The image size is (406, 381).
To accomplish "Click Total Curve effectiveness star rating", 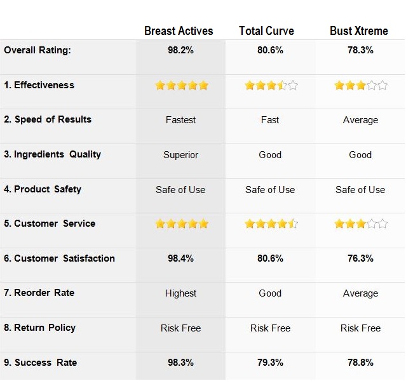I will [x=271, y=85].
